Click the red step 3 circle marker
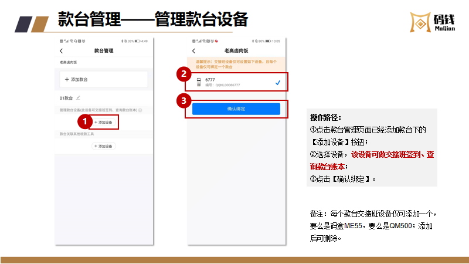The height and width of the screenshot is (264, 469). [x=183, y=101]
